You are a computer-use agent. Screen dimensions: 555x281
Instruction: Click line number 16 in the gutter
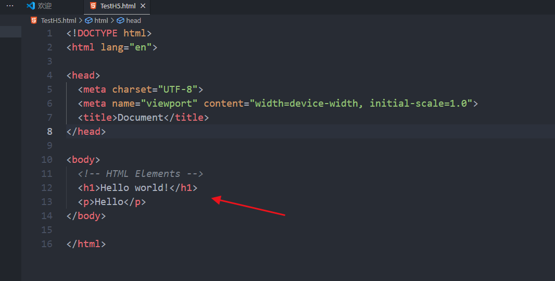pos(47,244)
